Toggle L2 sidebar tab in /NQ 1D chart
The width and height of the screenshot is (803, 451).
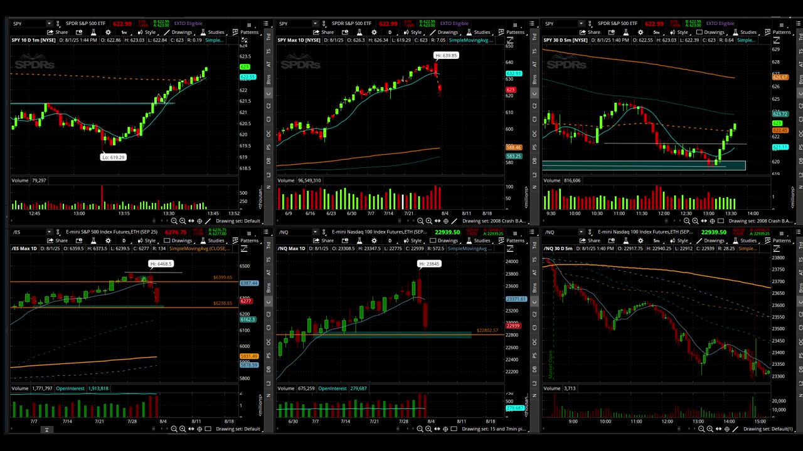pyautogui.click(x=535, y=381)
